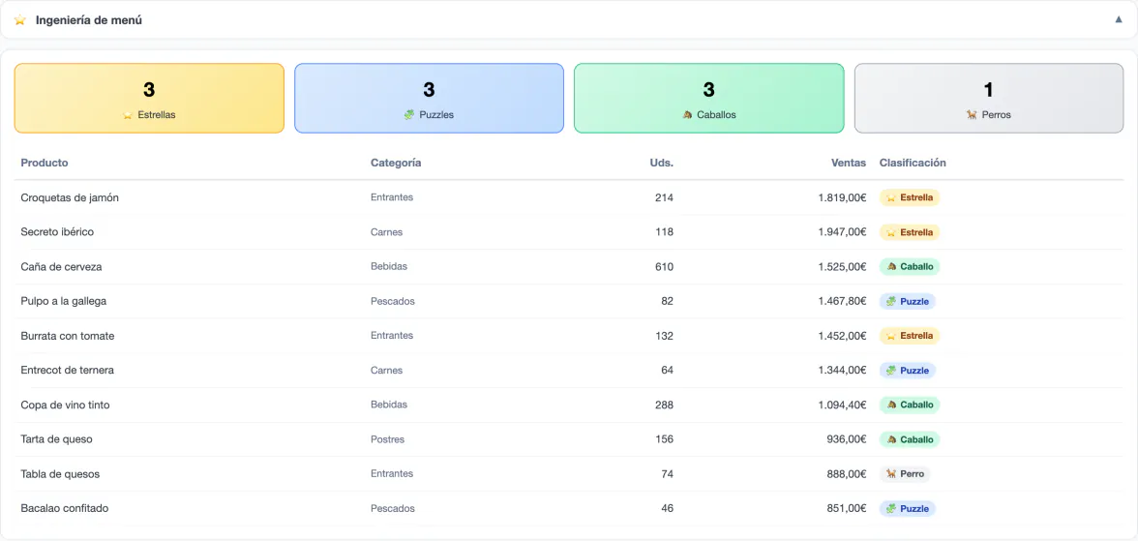
Task: Click the Burrata con tomate product name
Action: click(68, 336)
